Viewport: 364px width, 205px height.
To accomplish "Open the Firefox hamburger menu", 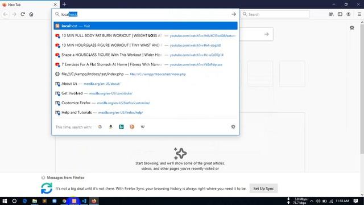I will click(x=359, y=14).
